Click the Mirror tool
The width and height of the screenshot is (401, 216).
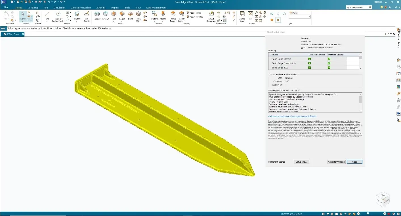click(163, 16)
